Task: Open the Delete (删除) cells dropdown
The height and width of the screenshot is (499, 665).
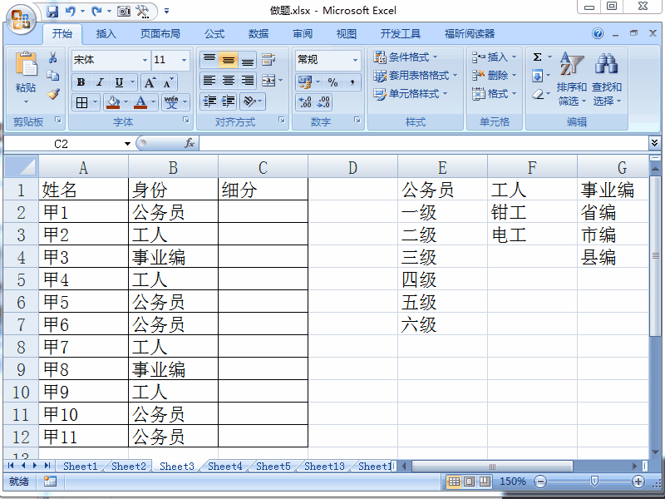Action: [494, 76]
